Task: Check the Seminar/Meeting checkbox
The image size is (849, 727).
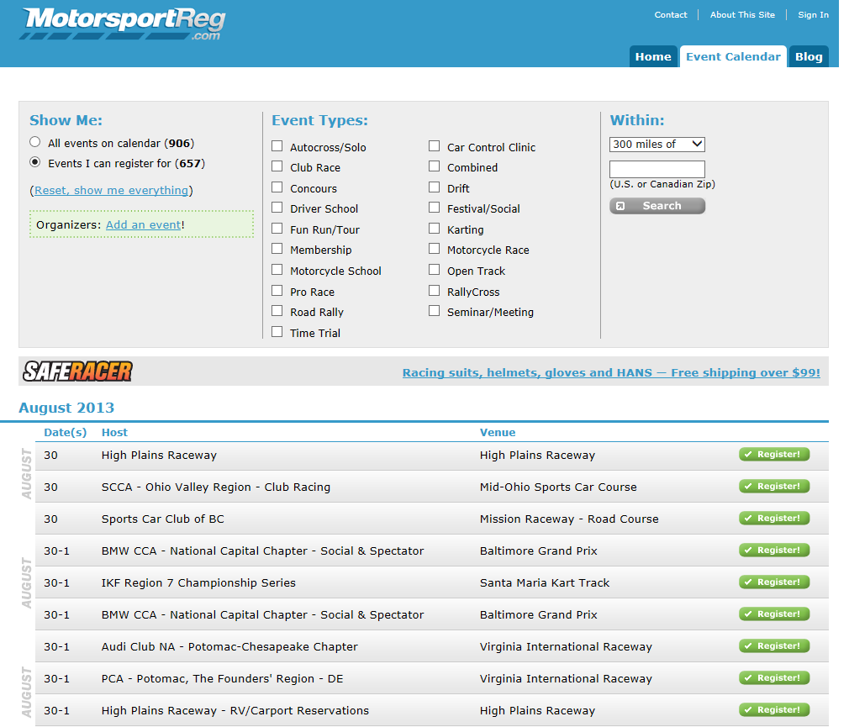Action: [x=435, y=311]
